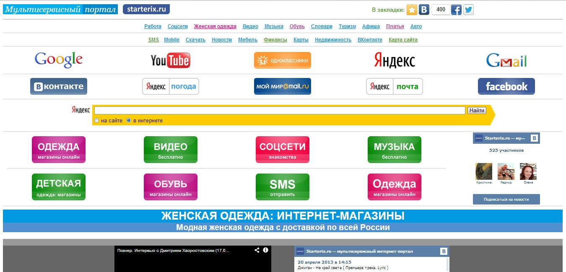Open the Платья link
This screenshot has width=566, height=272.
pos(395,26)
